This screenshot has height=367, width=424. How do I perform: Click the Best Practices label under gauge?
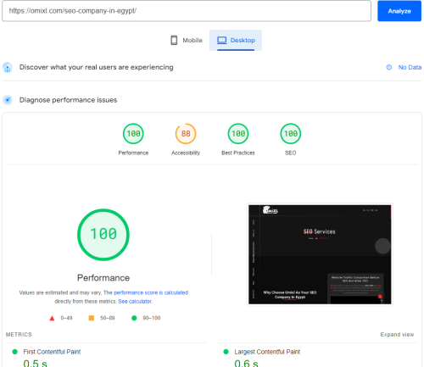click(x=238, y=153)
